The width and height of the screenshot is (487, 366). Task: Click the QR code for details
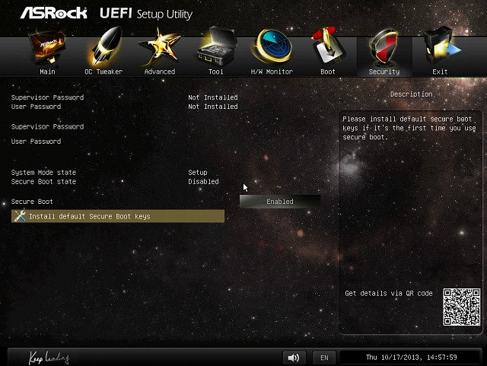461,307
